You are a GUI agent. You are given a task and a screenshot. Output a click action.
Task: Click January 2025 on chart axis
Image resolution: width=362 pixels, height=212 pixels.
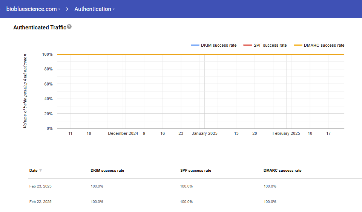(x=204, y=133)
